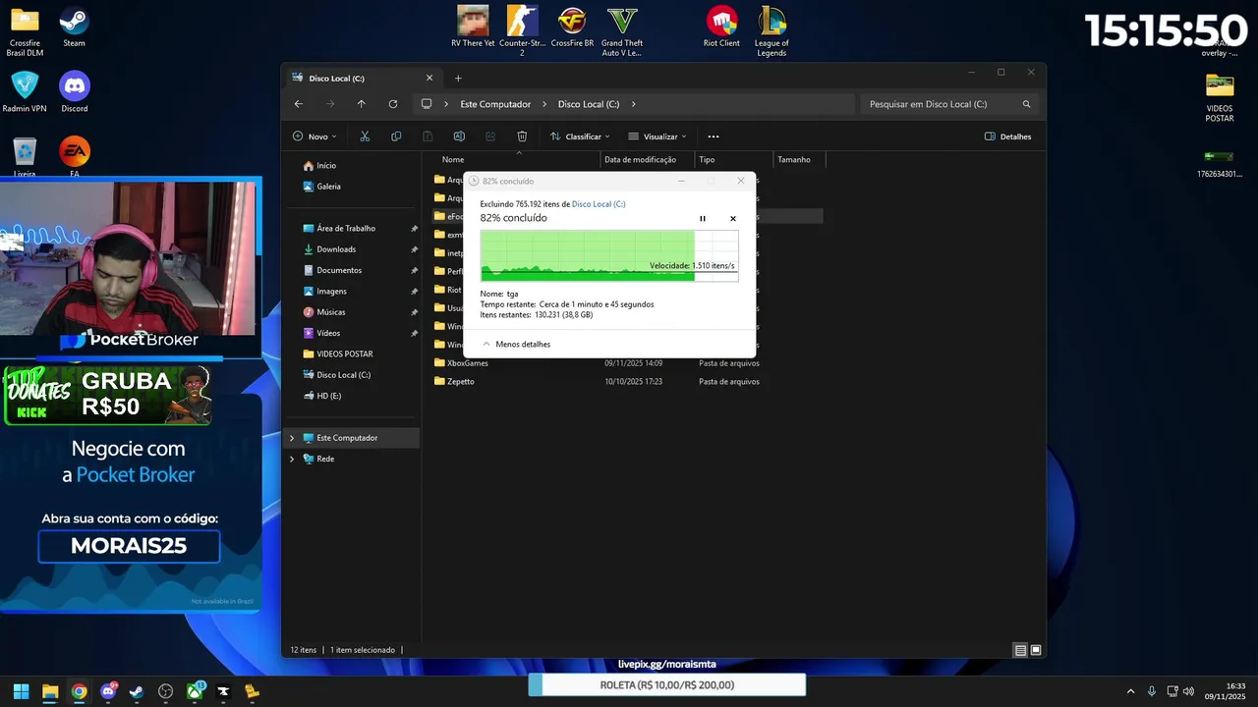The width and height of the screenshot is (1258, 707).
Task: Open the three-dots more options menu
Action: (714, 136)
